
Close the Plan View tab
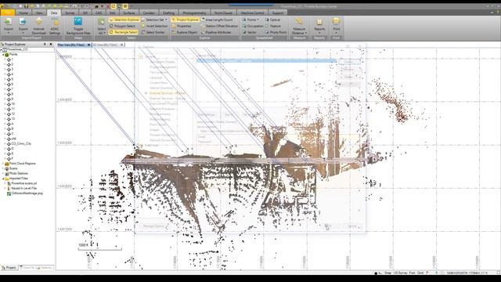[x=88, y=45]
